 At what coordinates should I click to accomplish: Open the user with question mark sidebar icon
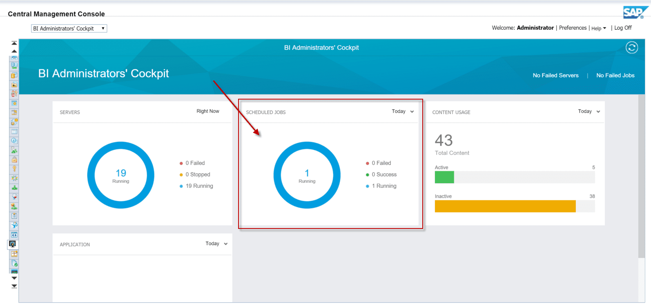click(14, 93)
